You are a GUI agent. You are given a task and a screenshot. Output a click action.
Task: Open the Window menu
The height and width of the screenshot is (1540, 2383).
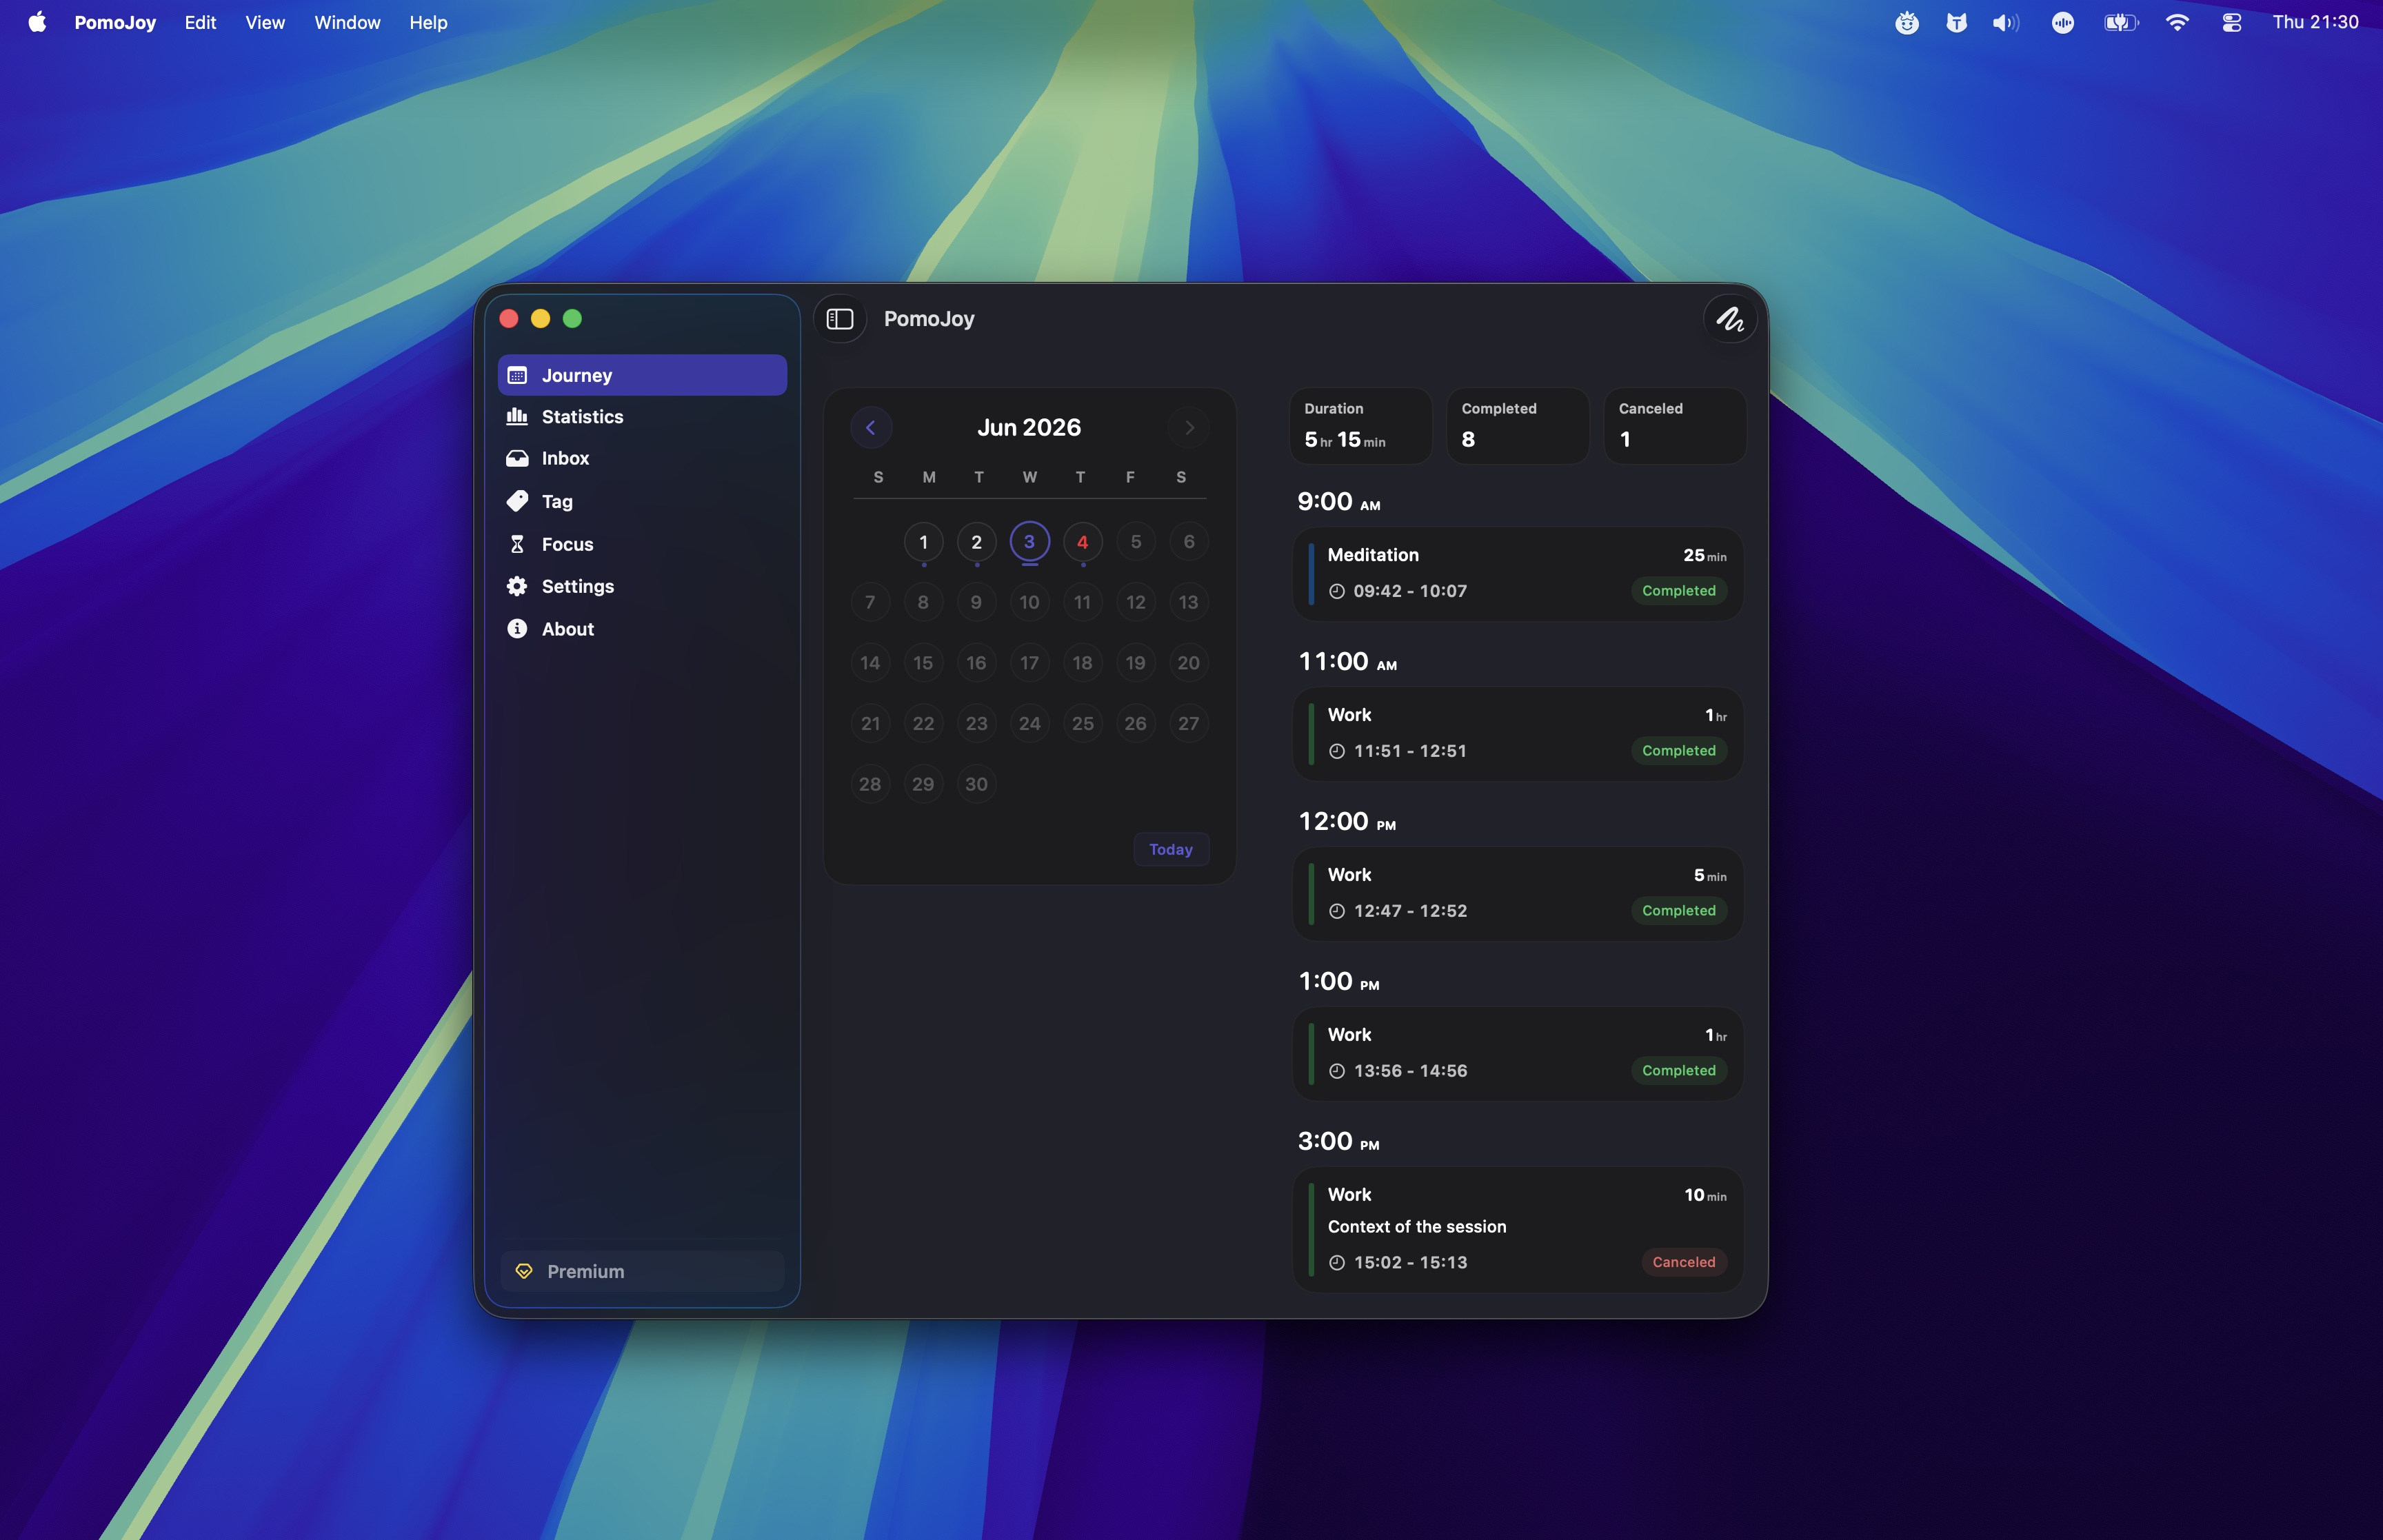[347, 22]
